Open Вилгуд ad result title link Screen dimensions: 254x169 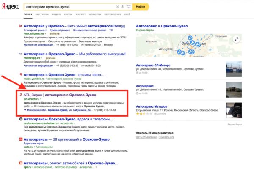[x=74, y=26]
